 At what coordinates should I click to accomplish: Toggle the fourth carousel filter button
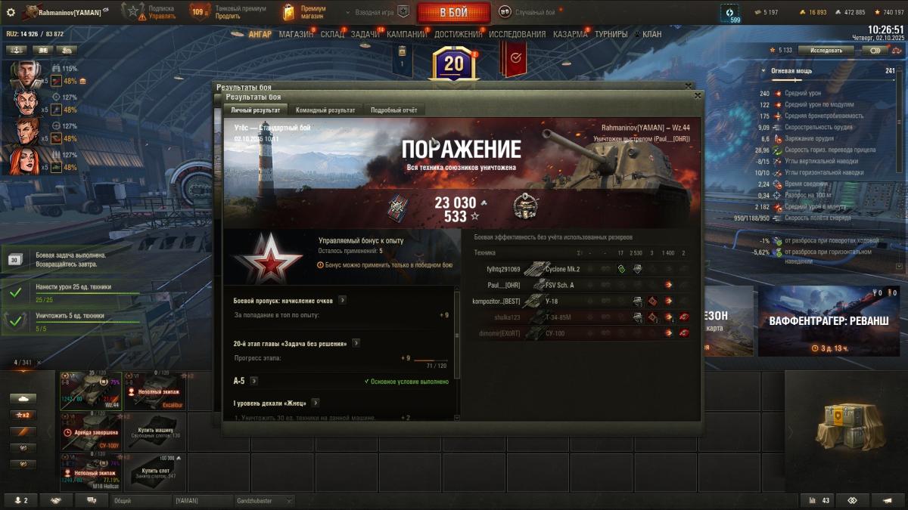[23, 447]
